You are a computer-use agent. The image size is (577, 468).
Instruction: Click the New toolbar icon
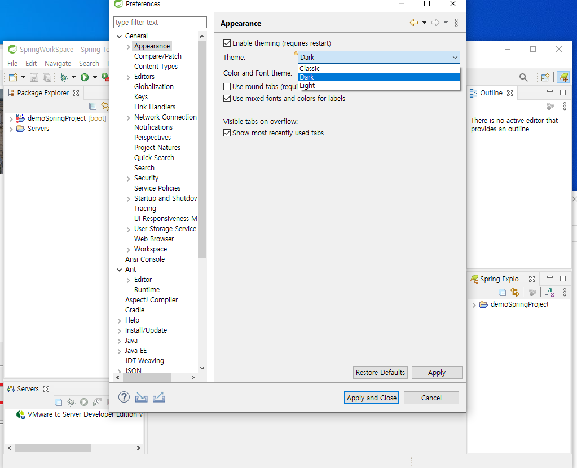pos(13,77)
